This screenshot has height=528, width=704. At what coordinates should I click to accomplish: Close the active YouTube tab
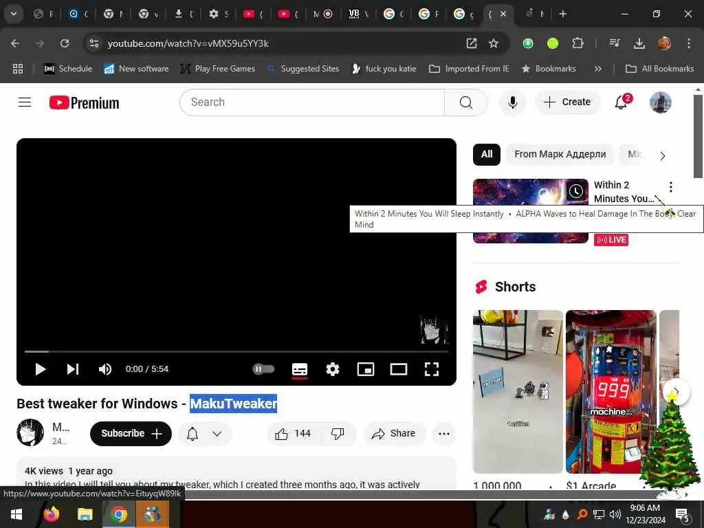coord(503,14)
